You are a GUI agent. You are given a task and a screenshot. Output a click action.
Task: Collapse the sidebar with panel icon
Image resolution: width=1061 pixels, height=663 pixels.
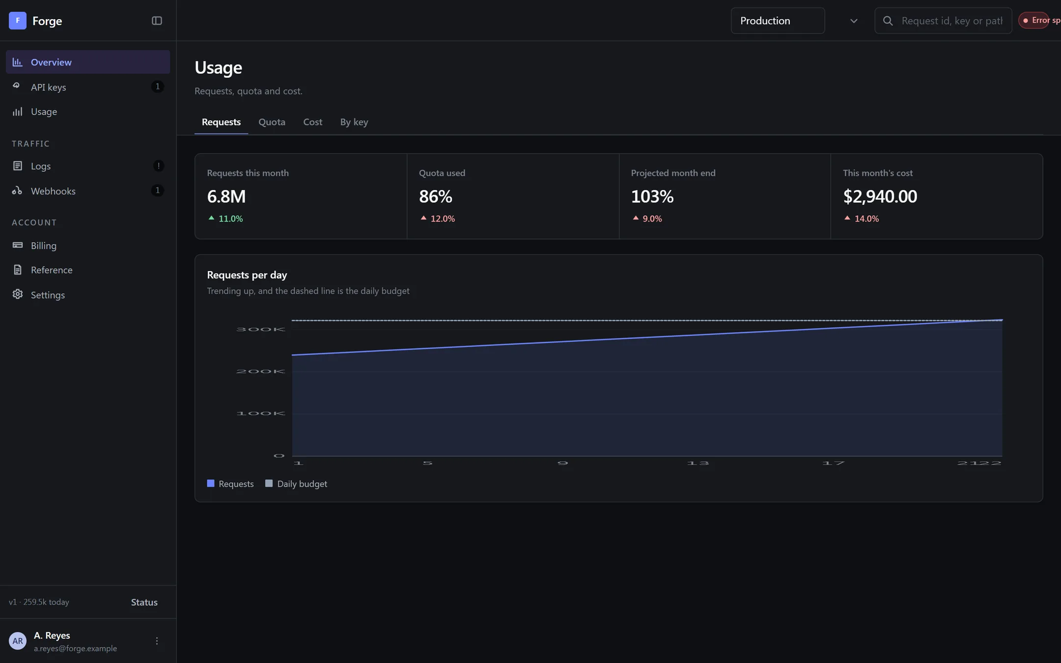[157, 21]
